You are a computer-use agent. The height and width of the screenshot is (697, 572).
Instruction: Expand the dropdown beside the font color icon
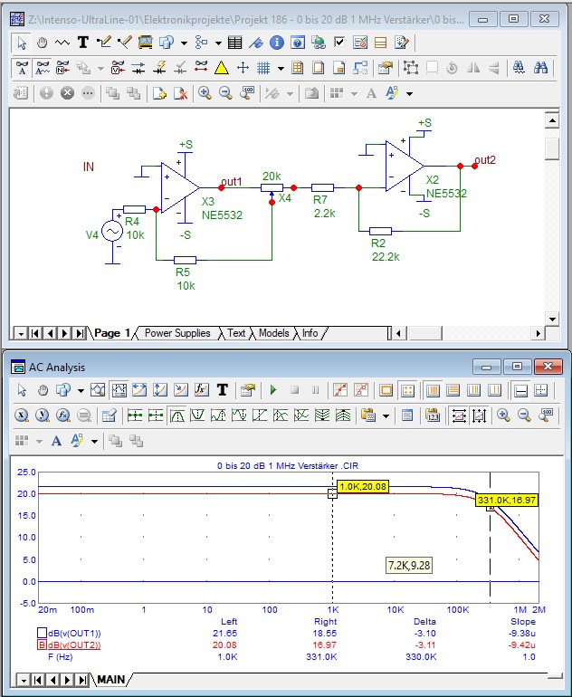click(409, 93)
